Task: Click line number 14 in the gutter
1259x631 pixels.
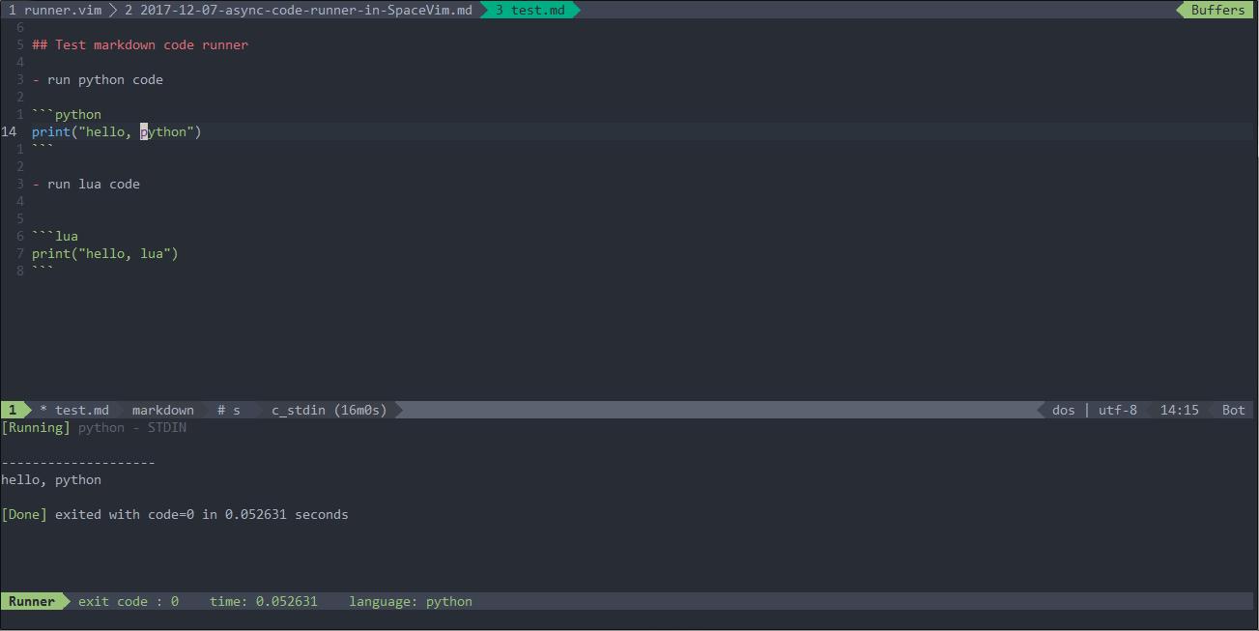Action: click(14, 131)
